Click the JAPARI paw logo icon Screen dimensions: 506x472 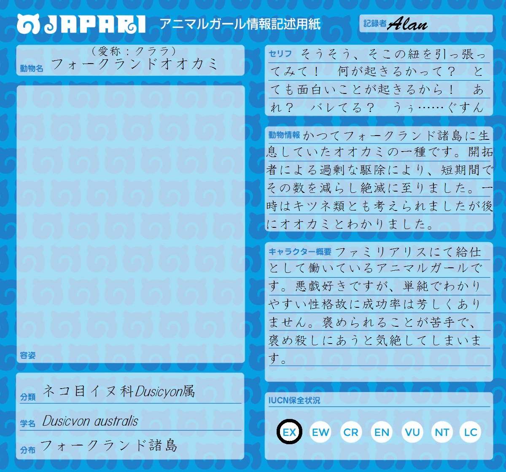pyautogui.click(x=28, y=24)
